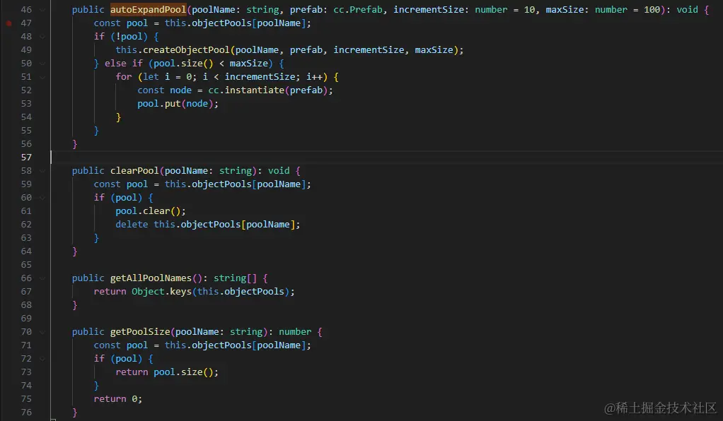Click the 'number' return type on line 70
Viewport: 723px width, 421px height.
pos(295,331)
